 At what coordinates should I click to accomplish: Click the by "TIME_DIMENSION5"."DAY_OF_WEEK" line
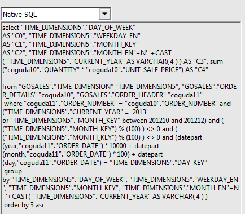click(x=120, y=180)
